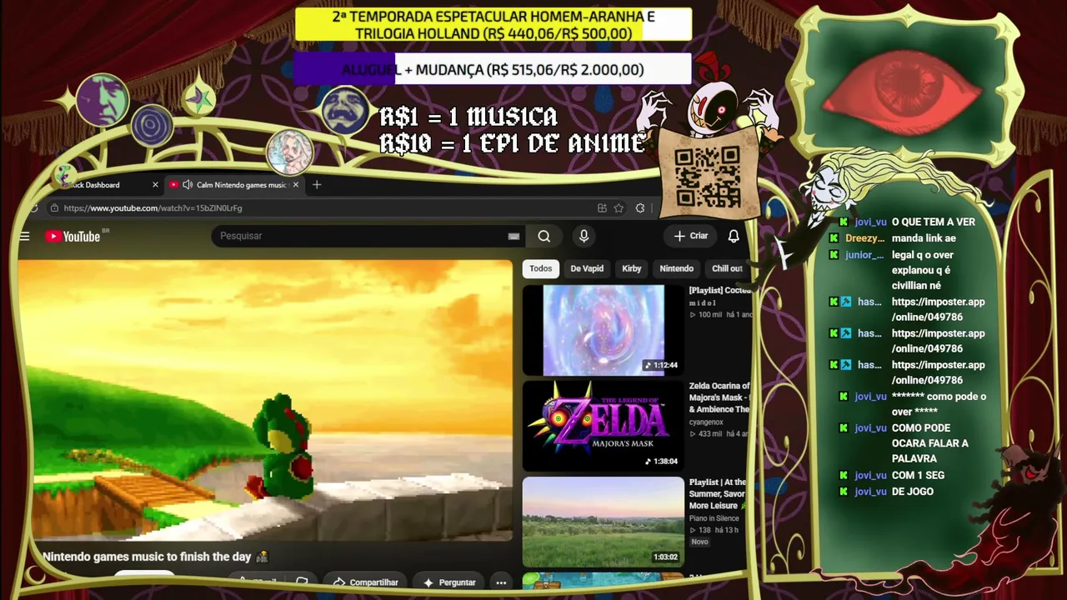Open the Zelda Ocarina of Time video title
This screenshot has width=1067, height=600.
pos(719,397)
